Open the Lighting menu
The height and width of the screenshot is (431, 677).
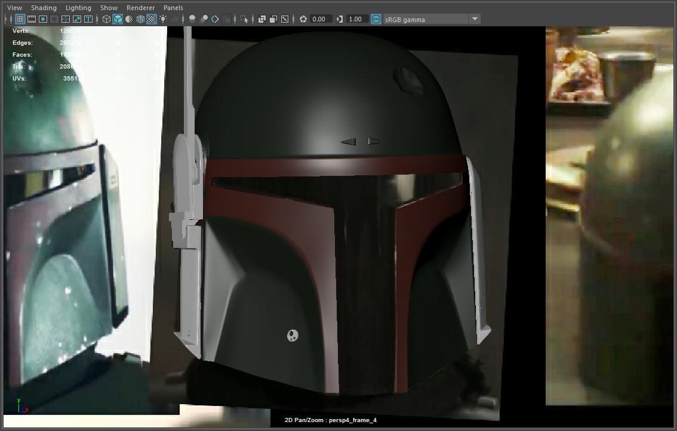click(x=78, y=8)
